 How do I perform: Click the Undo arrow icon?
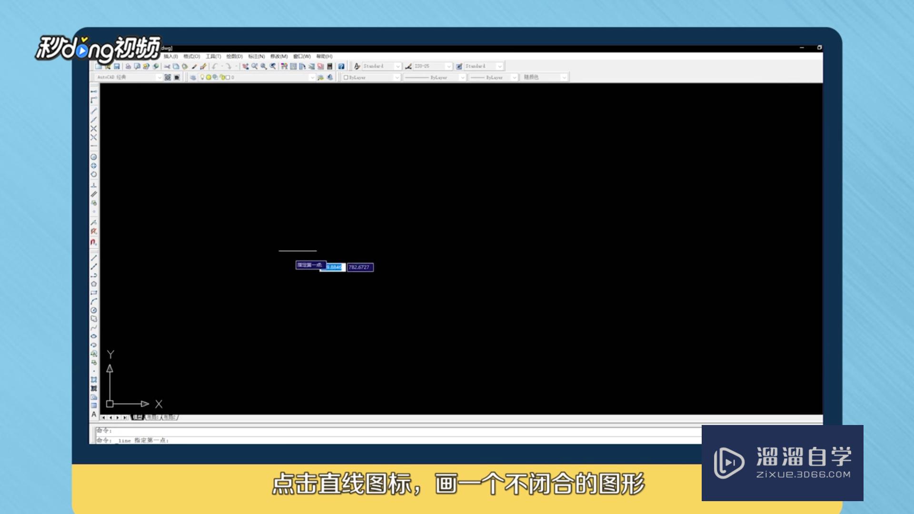[215, 66]
